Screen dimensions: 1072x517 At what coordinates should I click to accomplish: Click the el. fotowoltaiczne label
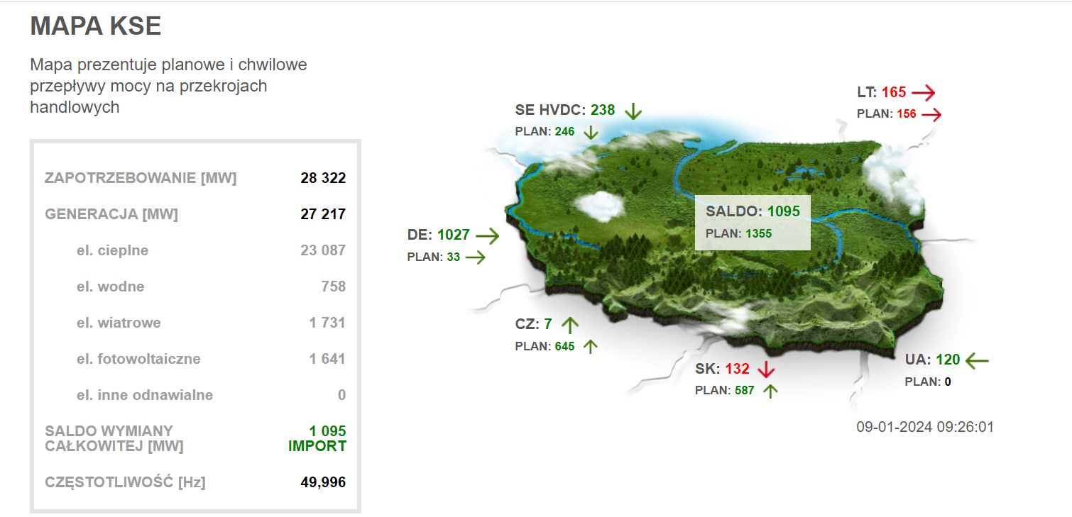point(138,359)
